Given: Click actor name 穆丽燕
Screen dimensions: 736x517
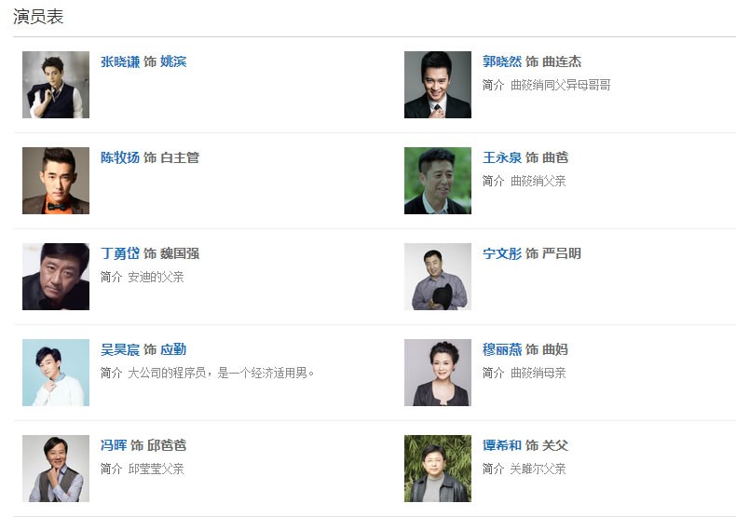Looking at the screenshot, I should click(502, 349).
